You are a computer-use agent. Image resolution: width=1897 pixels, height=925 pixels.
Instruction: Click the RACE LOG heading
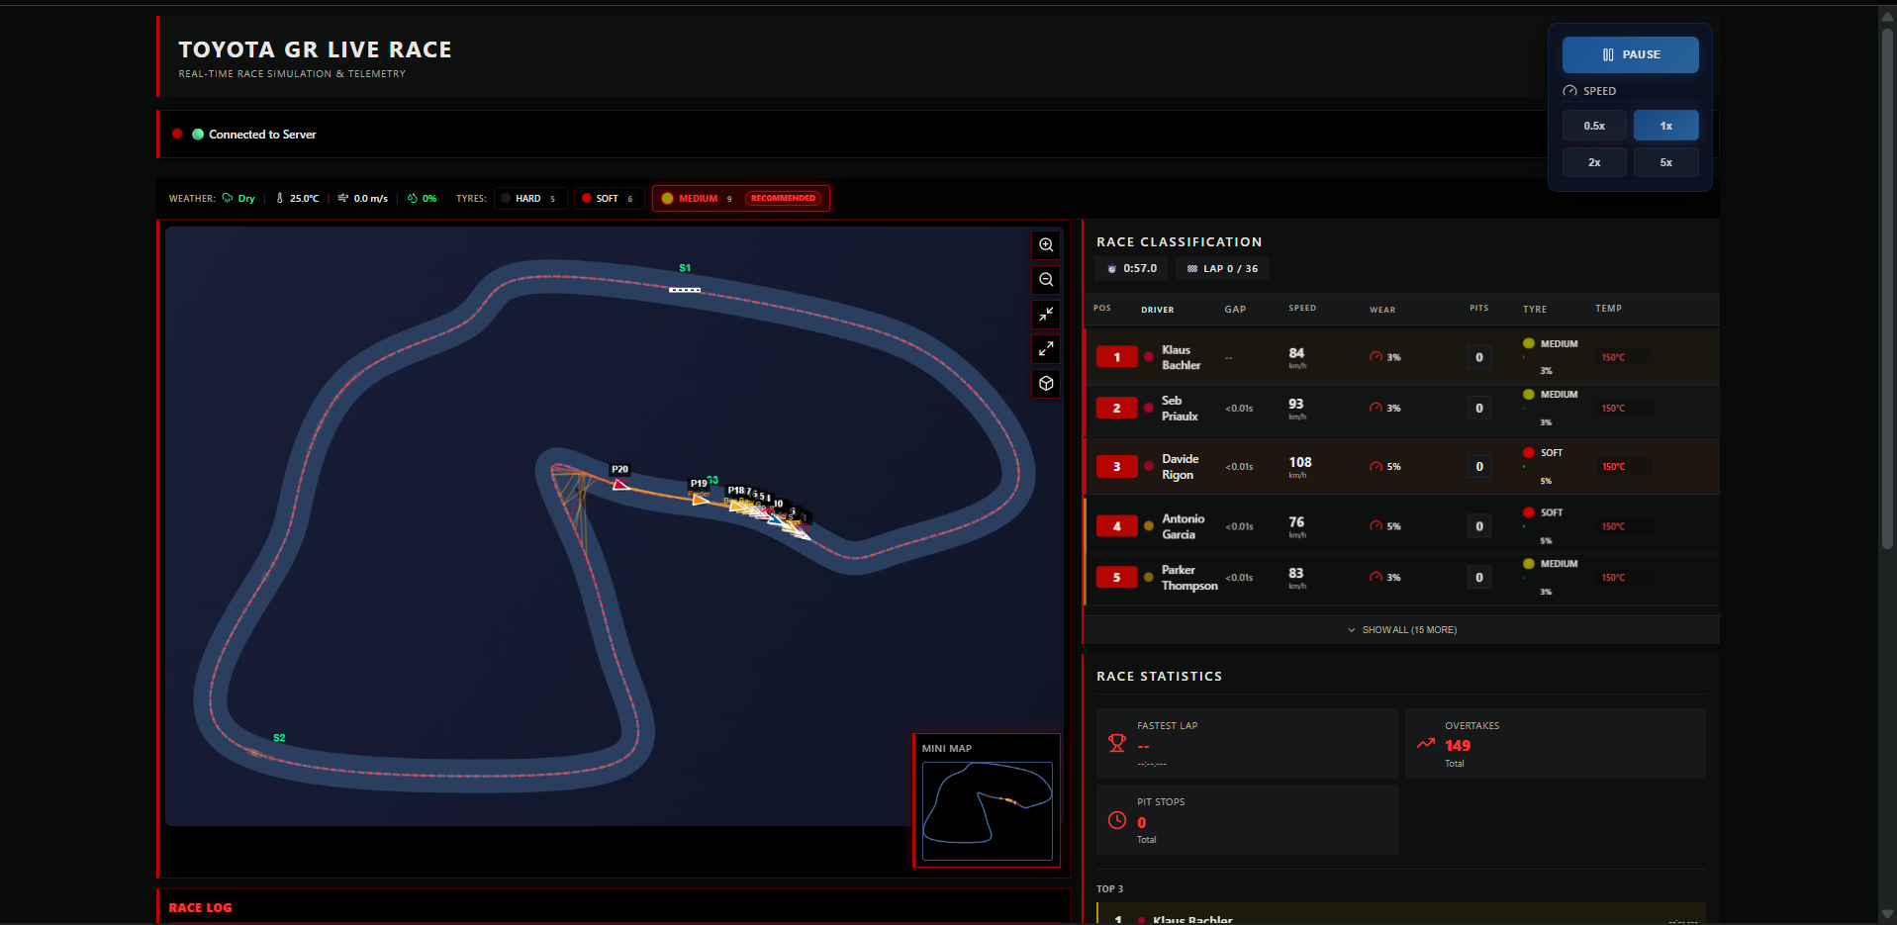(x=200, y=907)
